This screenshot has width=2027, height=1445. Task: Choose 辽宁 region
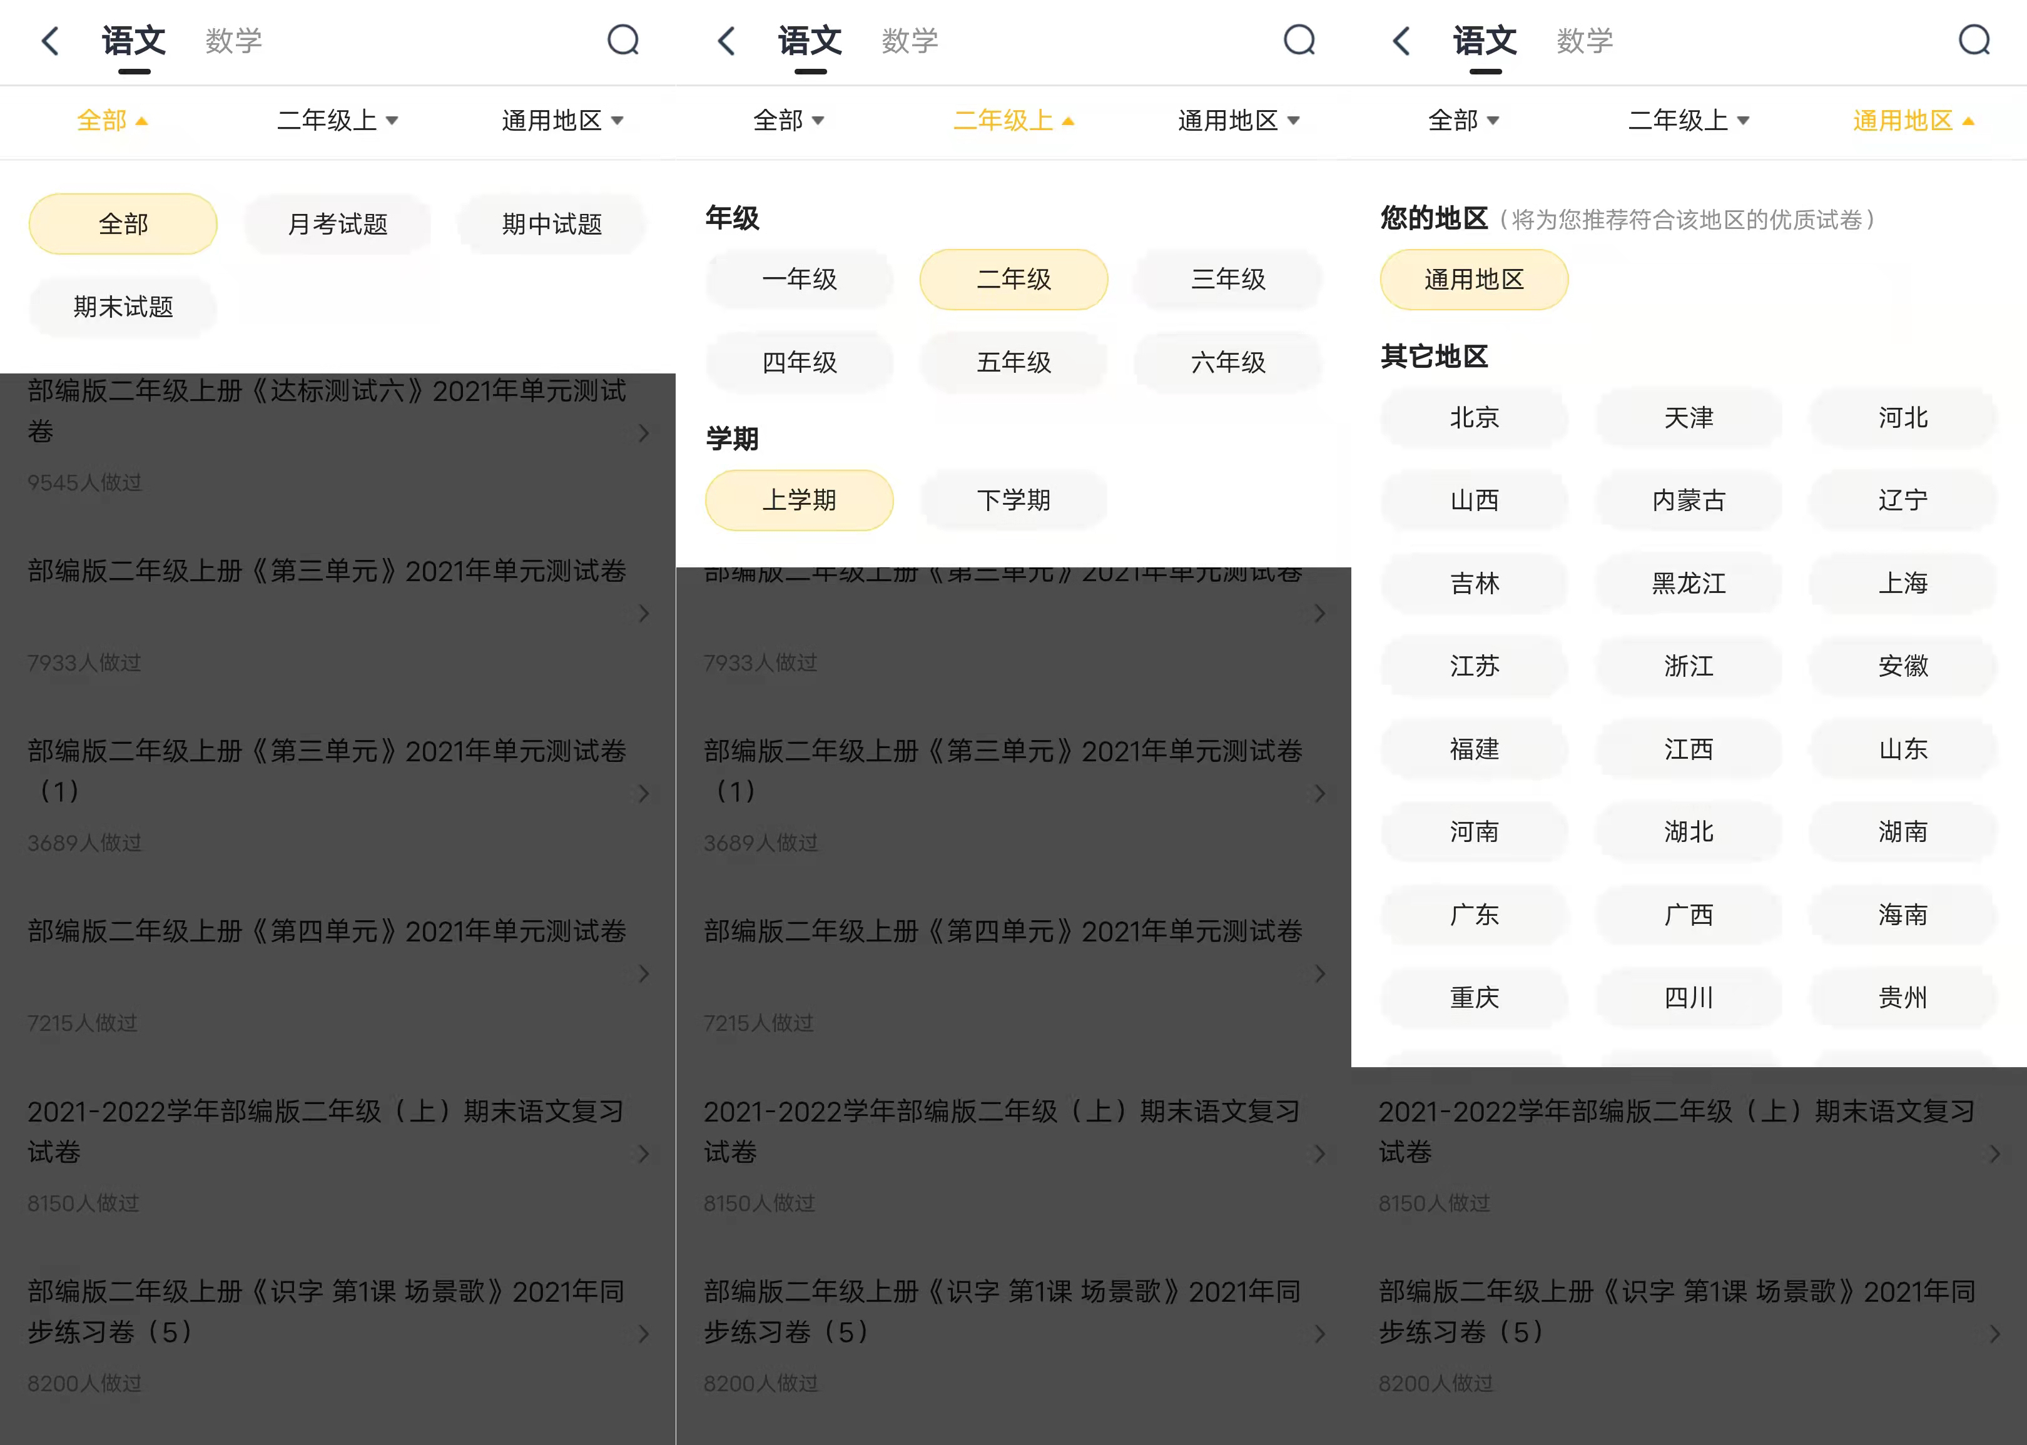click(1903, 500)
